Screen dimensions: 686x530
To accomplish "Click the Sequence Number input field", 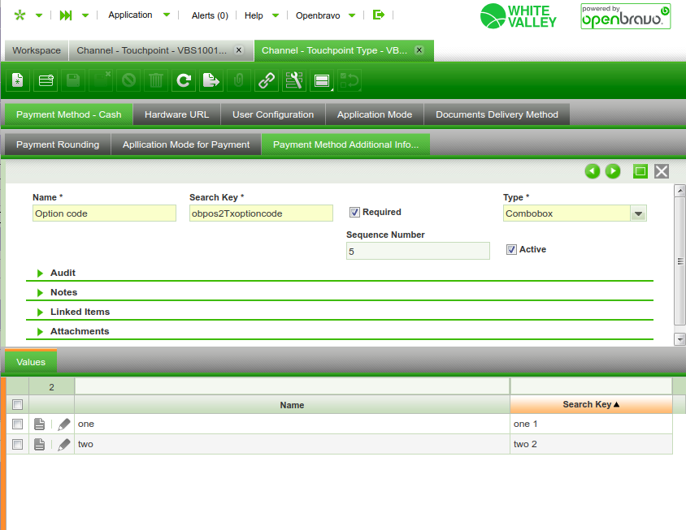I will pyautogui.click(x=418, y=252).
